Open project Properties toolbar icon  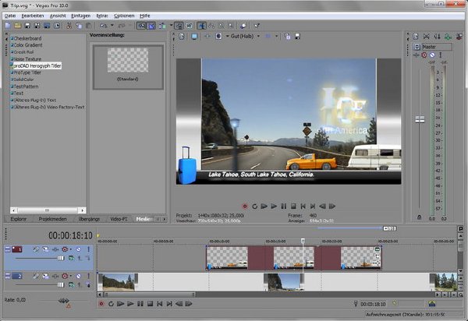pos(57,26)
